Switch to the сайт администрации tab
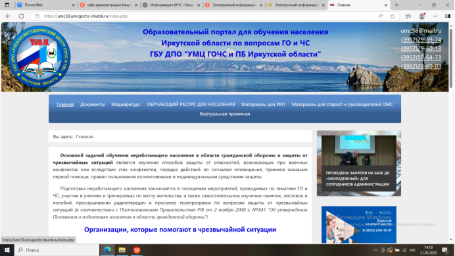This screenshot has height=256, width=455. 108,5
